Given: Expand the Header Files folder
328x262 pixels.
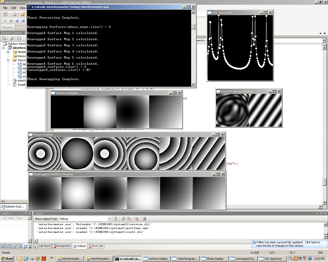Looking at the screenshot, I should click(8, 52).
